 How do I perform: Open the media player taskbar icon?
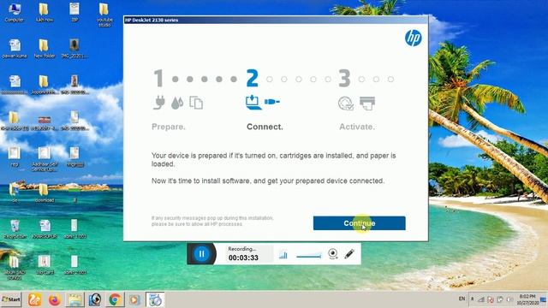click(134, 299)
